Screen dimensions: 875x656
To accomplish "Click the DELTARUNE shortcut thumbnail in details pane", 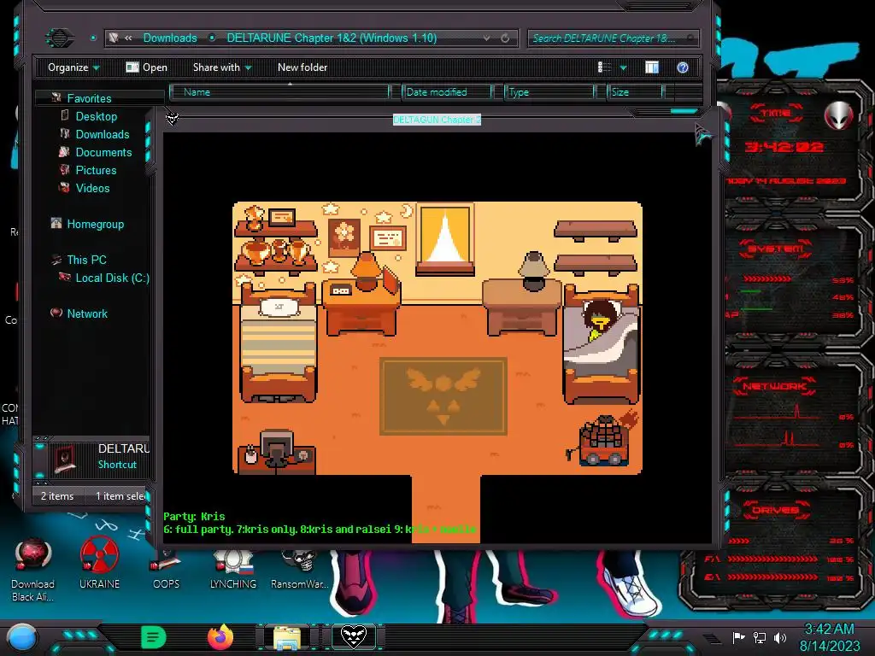I will click(65, 459).
